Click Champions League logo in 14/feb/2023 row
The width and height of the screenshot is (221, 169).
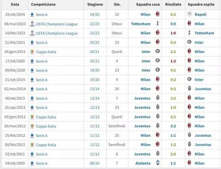32,33
